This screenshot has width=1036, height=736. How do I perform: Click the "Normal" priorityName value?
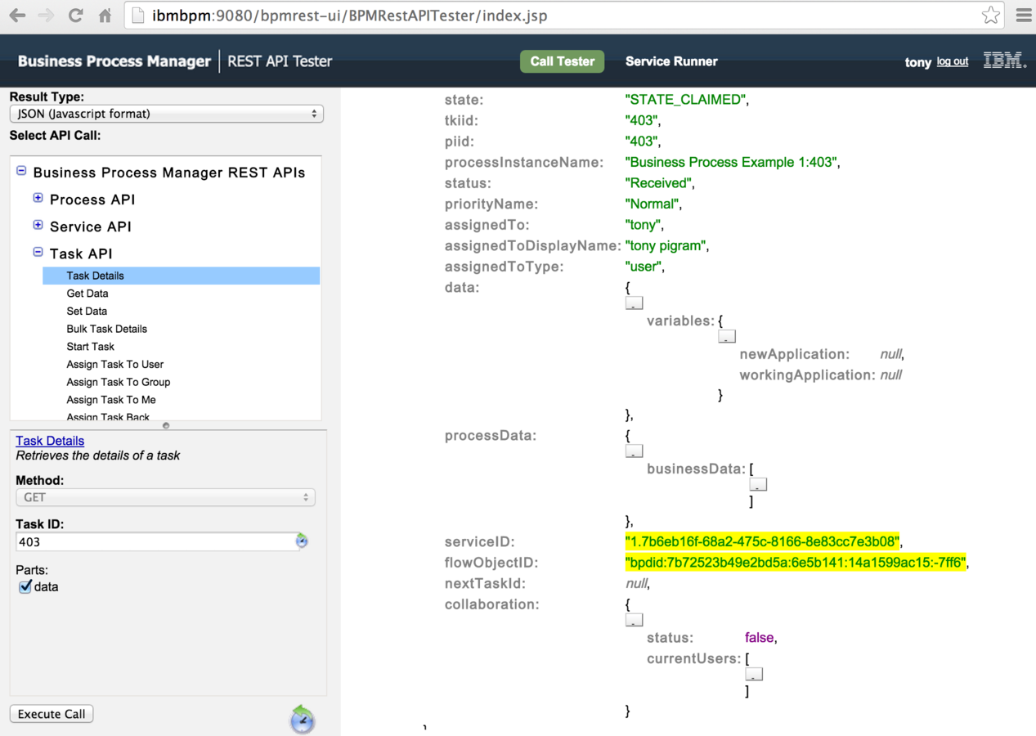pos(652,204)
